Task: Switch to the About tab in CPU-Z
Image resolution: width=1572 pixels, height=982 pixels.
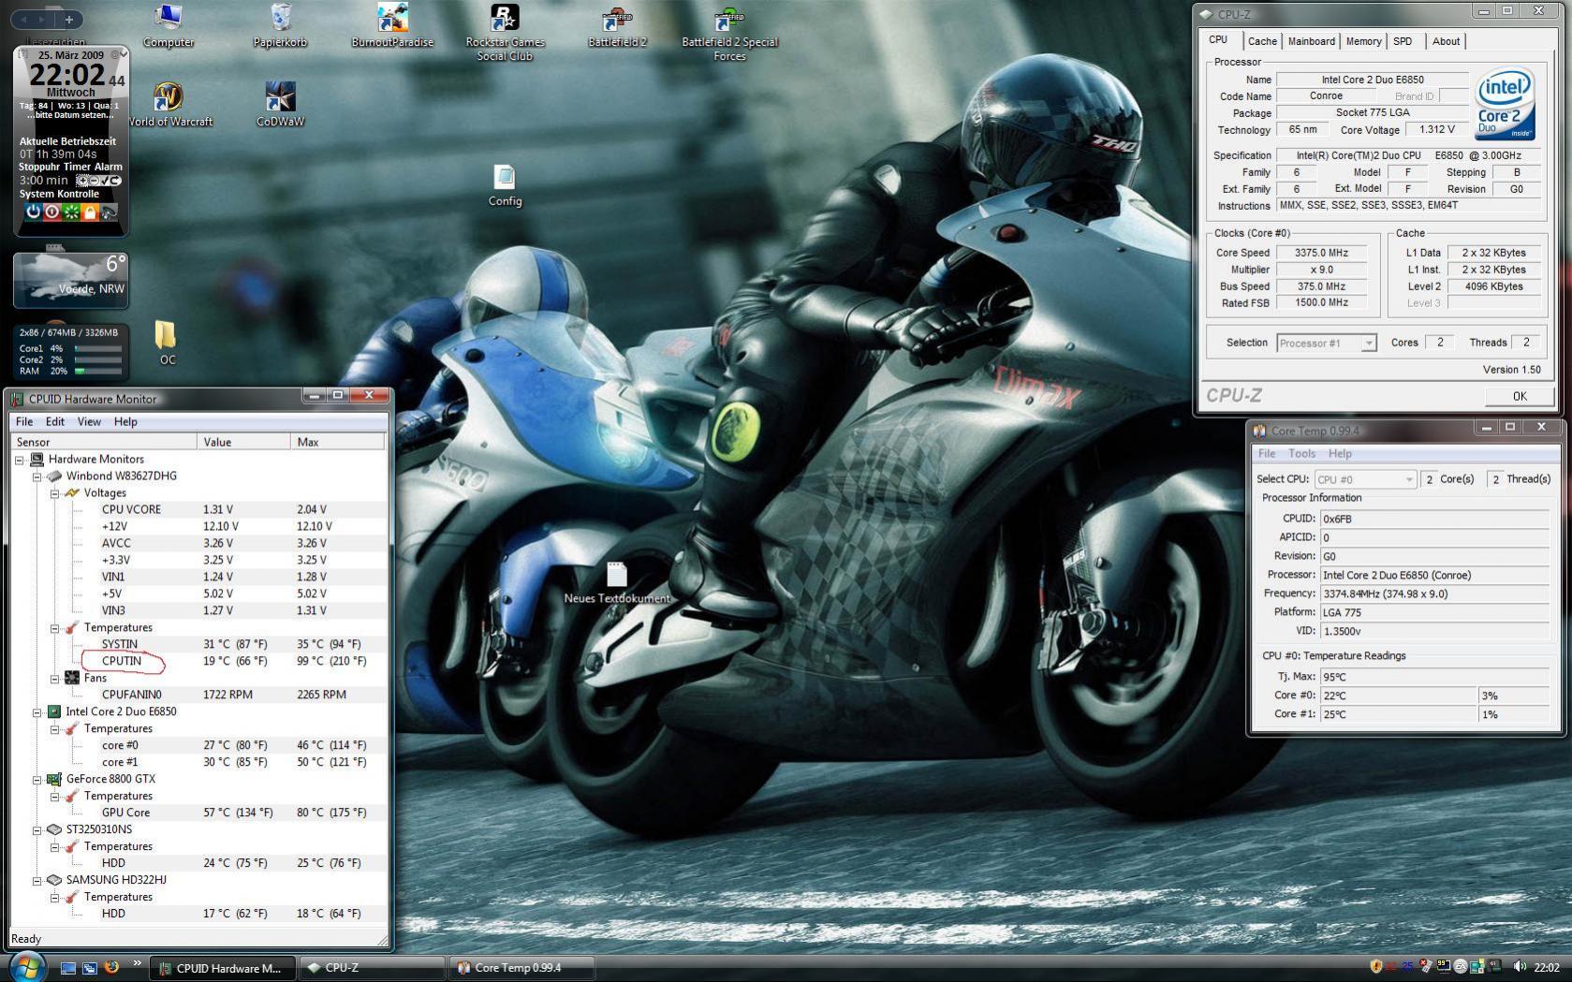Action: click(1446, 41)
